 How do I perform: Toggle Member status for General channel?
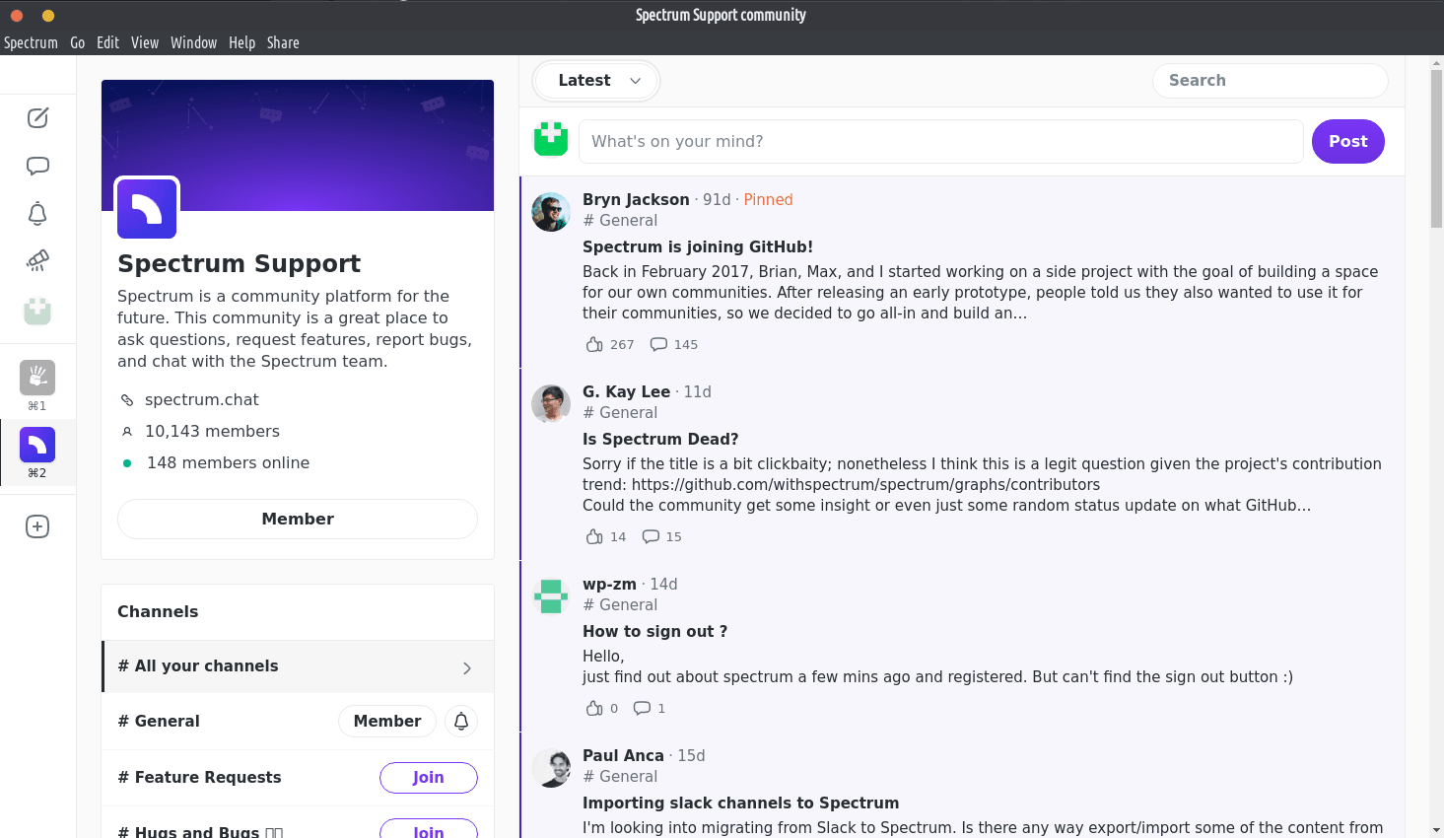click(x=387, y=722)
